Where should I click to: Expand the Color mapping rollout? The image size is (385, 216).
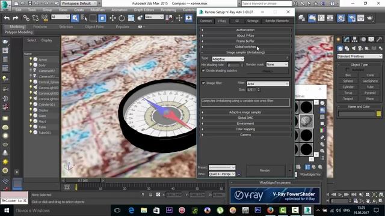click(245, 129)
